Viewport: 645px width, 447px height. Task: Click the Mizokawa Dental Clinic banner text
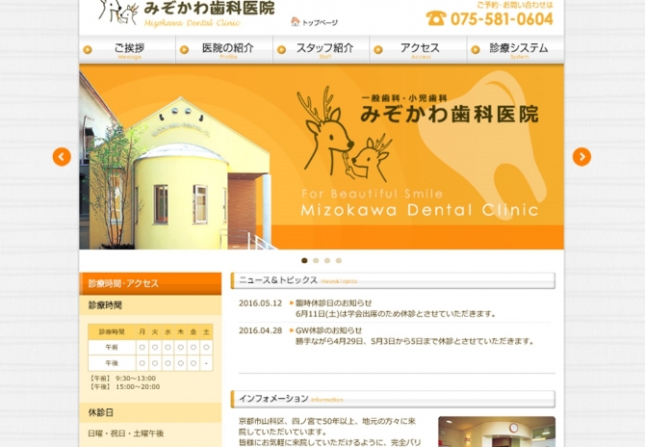pos(420,210)
